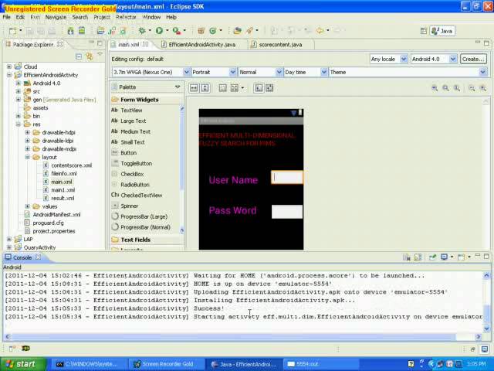The image size is (494, 371).
Task: Toggle fill height layout icon
Action: pyautogui.click(x=205, y=88)
